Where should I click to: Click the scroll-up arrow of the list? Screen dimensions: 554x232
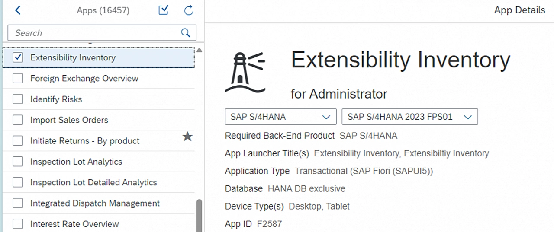point(199,51)
